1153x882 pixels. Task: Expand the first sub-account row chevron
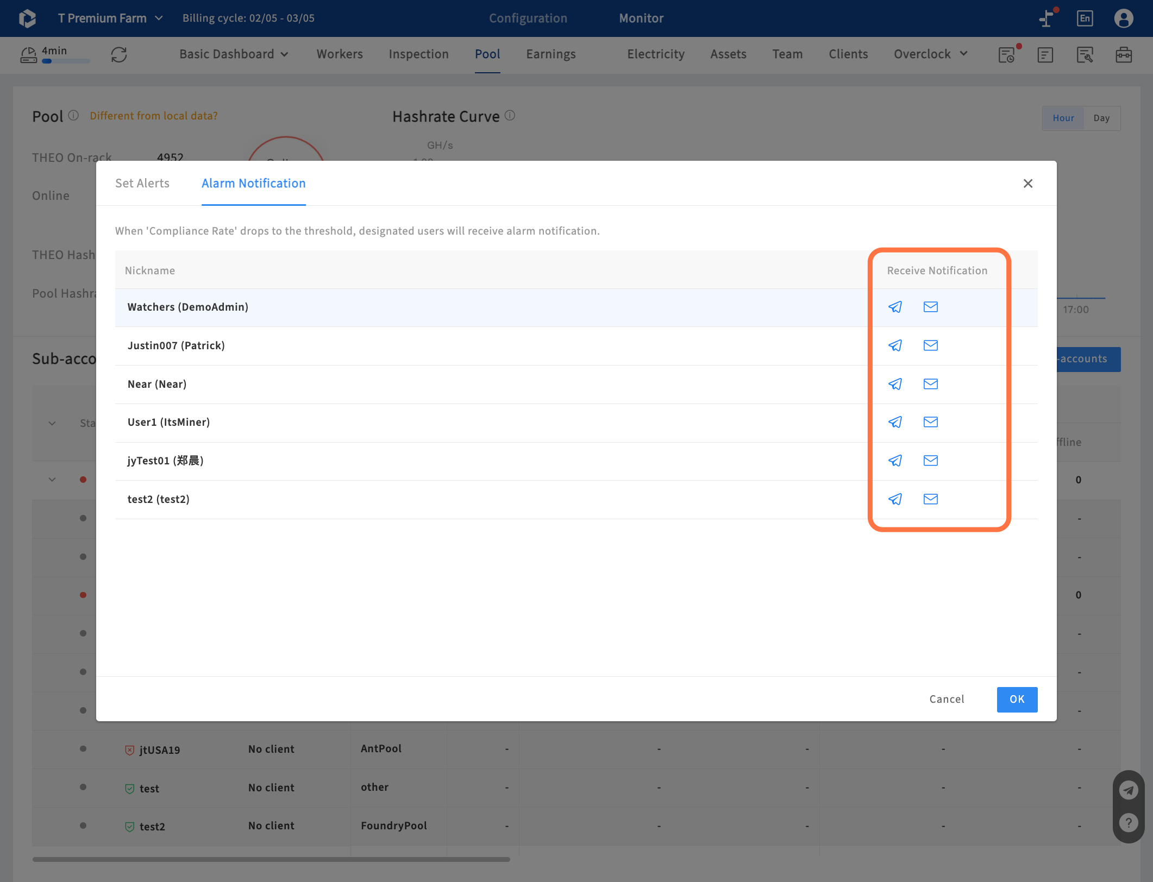click(52, 480)
